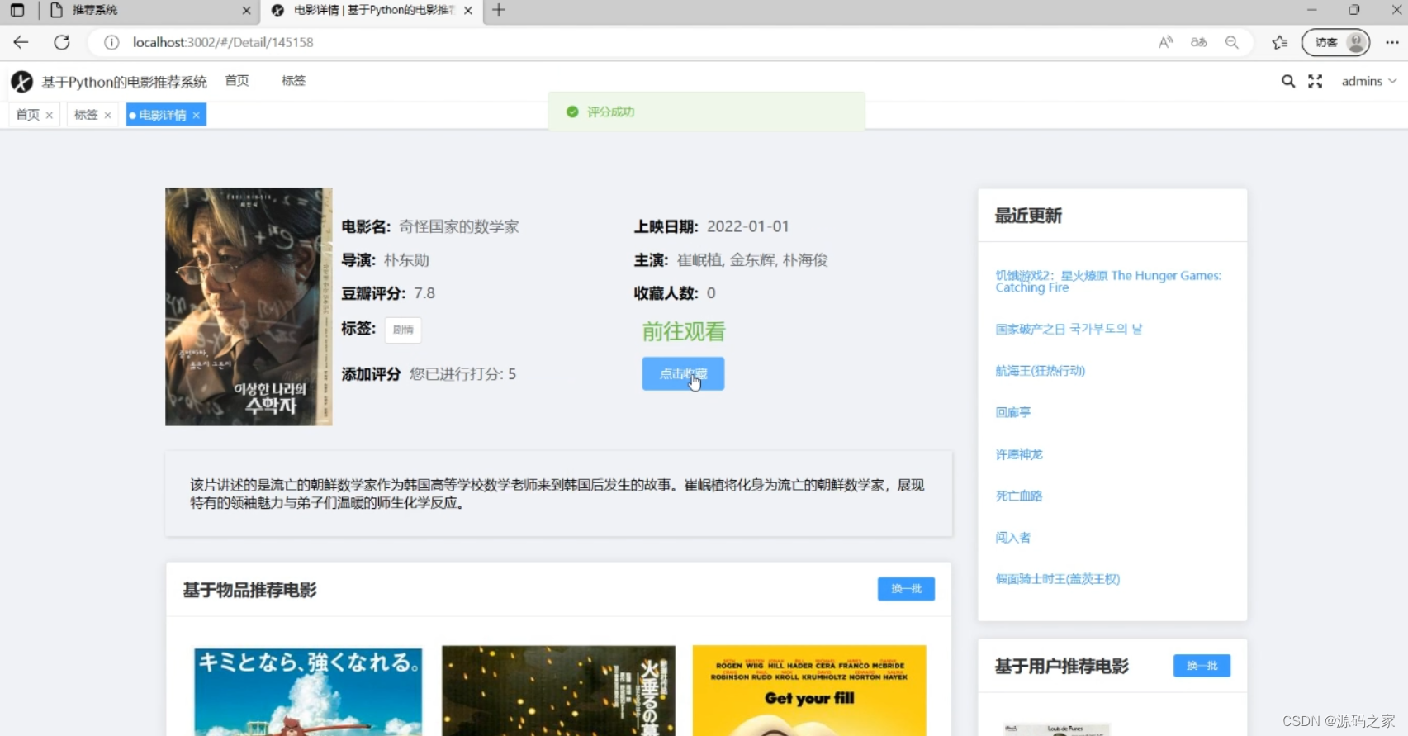Reload the page with refresh icon
The height and width of the screenshot is (736, 1408).
pyautogui.click(x=62, y=42)
